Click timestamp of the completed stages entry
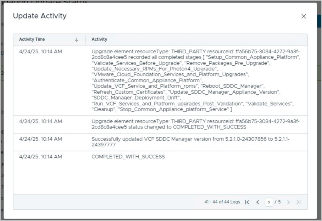The image size is (322, 221). tap(41, 52)
